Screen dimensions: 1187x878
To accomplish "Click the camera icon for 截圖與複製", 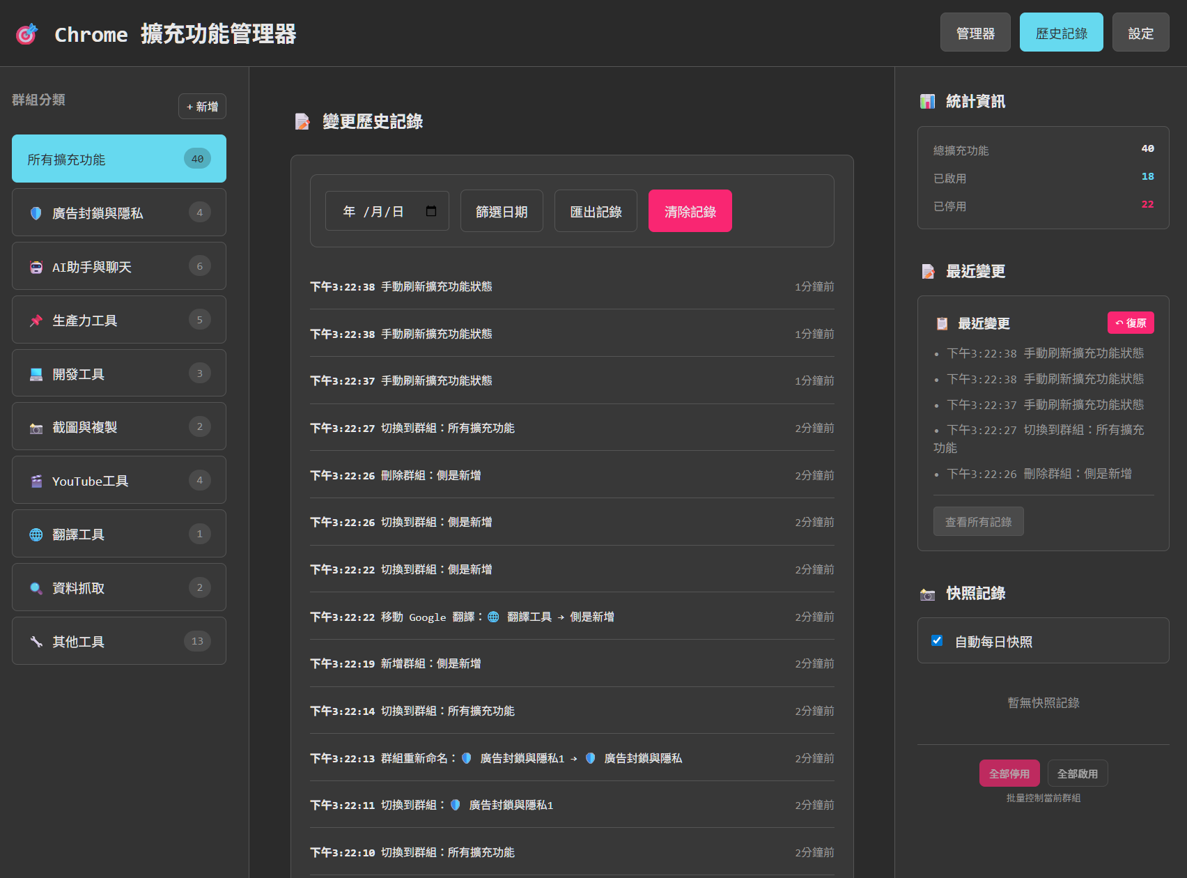I will click(x=36, y=428).
